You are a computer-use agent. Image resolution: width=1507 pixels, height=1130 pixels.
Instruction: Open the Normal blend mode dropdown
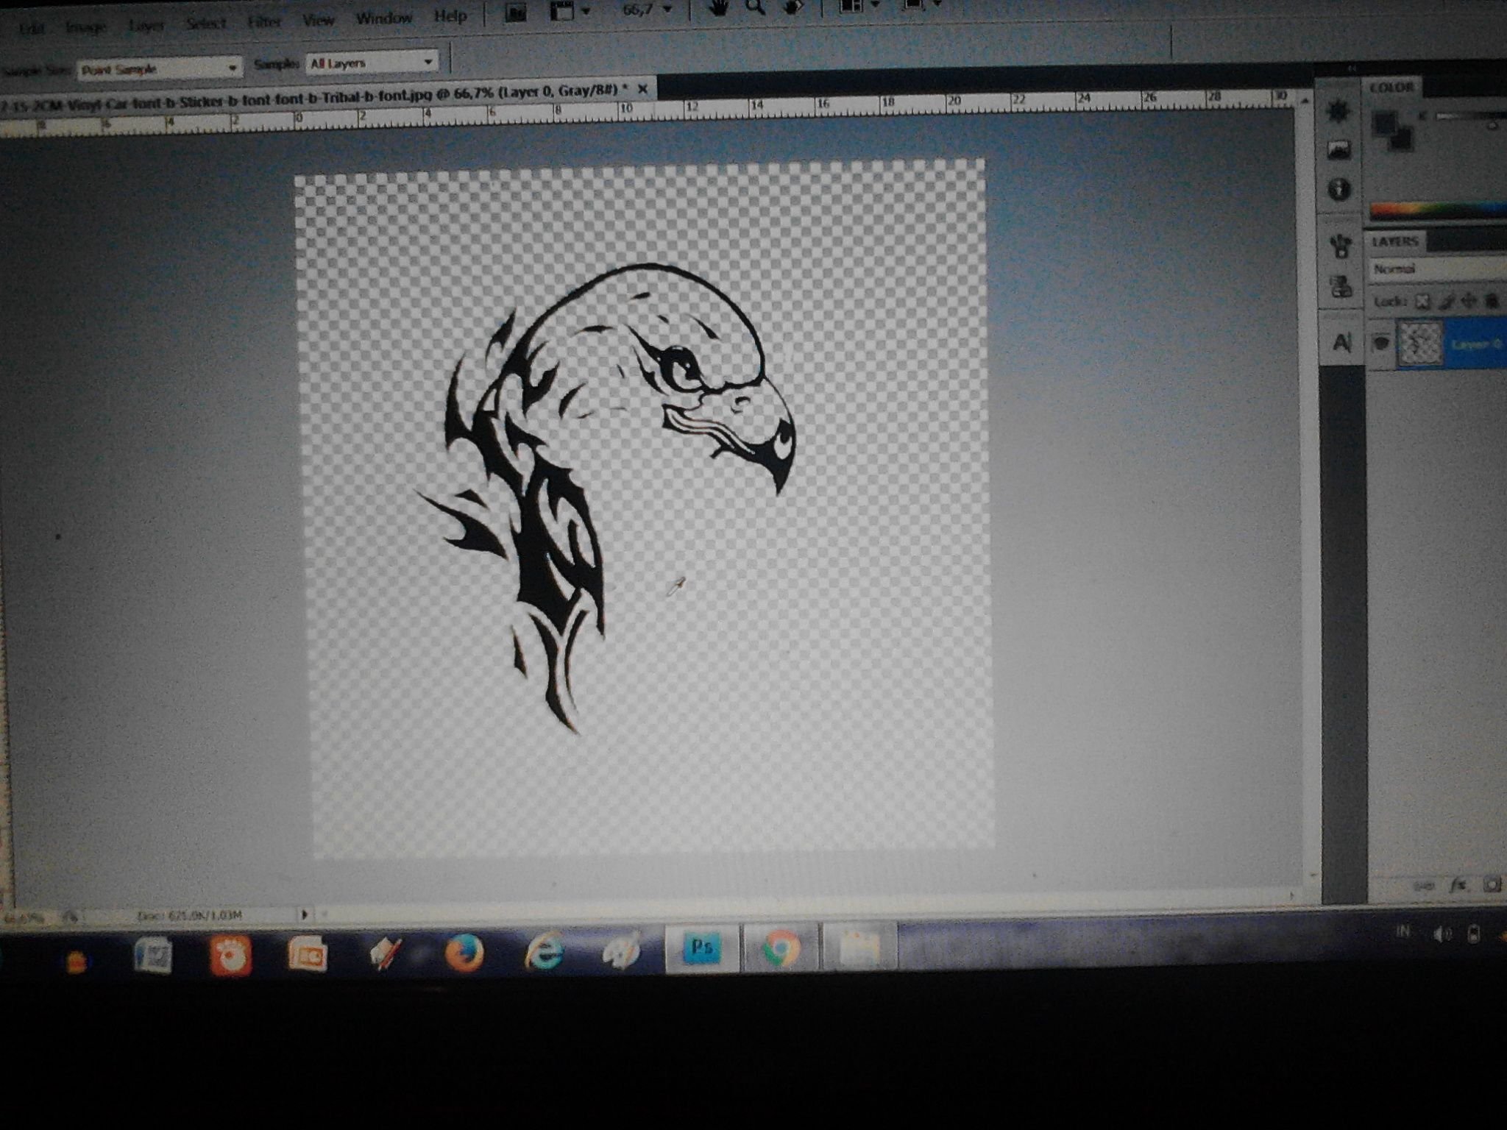1438,269
